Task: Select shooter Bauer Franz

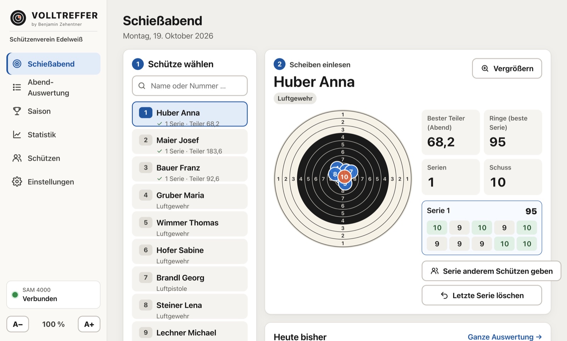Action: [190, 169]
